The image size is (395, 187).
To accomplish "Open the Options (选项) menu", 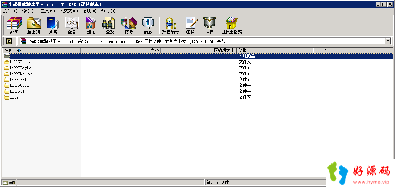I will (x=90, y=11).
